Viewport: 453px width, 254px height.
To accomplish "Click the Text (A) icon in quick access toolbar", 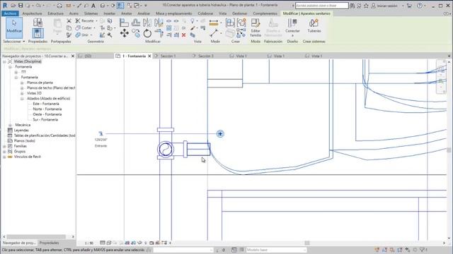I will [x=93, y=6].
